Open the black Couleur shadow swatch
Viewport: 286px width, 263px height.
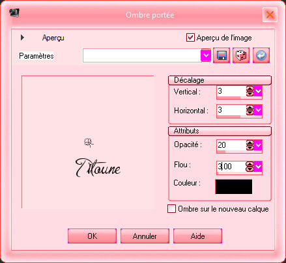[234, 187]
